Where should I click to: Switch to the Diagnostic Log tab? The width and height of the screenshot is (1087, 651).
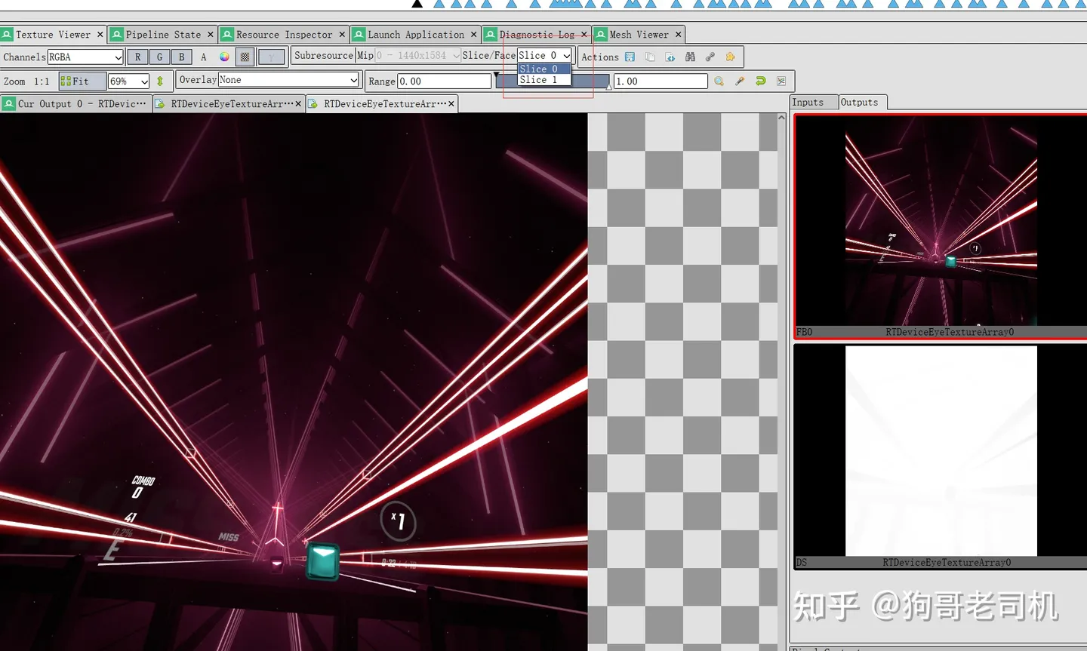click(537, 35)
